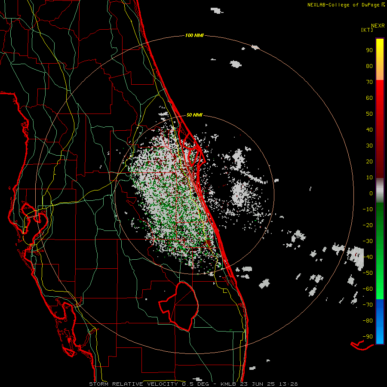
Task: Click the yellow top segment of the color bar
Action: coord(380,59)
